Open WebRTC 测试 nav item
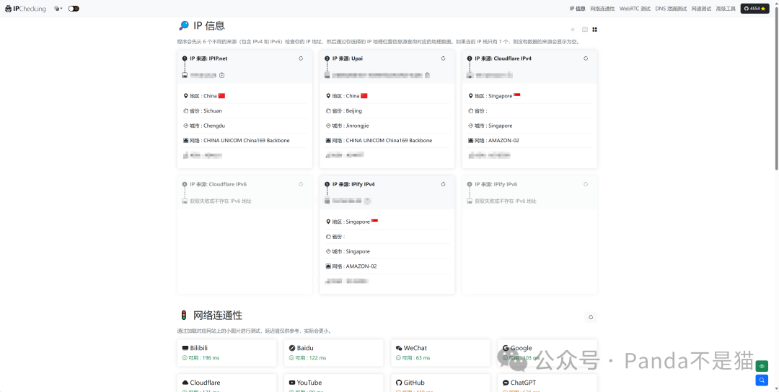 [x=635, y=9]
